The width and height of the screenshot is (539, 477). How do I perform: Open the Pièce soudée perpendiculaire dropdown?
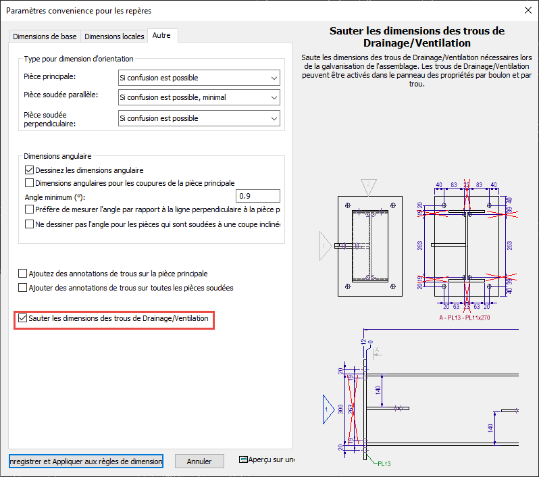pos(199,118)
